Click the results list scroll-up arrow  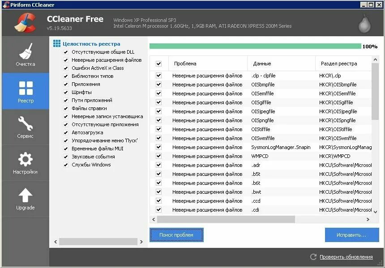pyautogui.click(x=375, y=60)
